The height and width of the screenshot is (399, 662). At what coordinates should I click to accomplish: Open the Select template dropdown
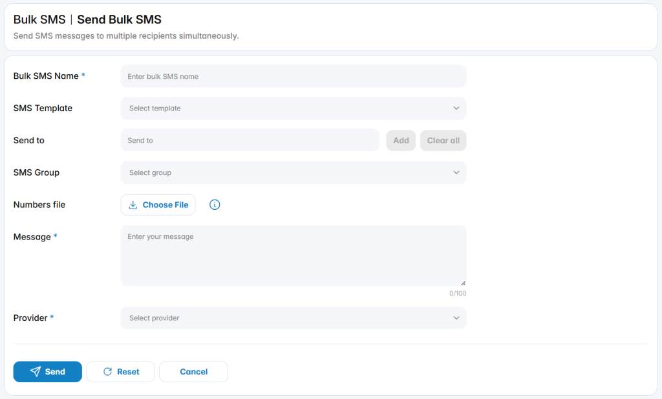pos(294,108)
